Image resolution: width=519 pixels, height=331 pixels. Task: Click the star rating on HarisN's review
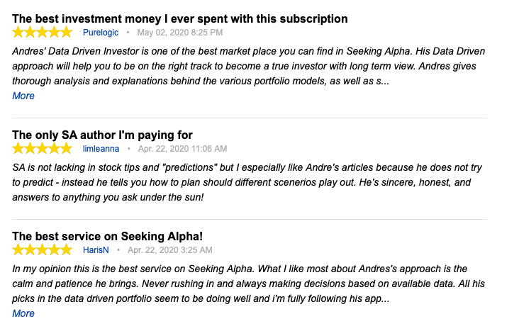point(43,250)
